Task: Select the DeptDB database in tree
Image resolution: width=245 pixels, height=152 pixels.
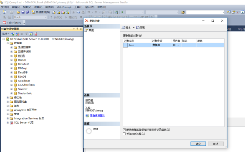Action: coord(23,72)
